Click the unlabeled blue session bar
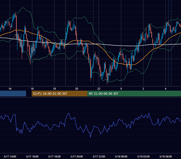Image resolution: width=181 pixels, height=159 pixels. click(13, 94)
